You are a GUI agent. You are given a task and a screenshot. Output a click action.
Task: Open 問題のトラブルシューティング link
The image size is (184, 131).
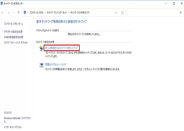click(x=56, y=65)
